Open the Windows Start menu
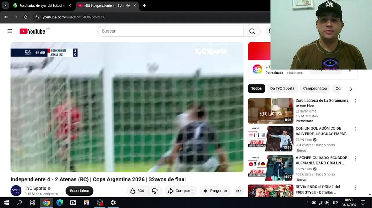 point(6,203)
